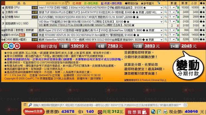
Task: Click green add-item icon in CASE row
Action: coord(178,39)
